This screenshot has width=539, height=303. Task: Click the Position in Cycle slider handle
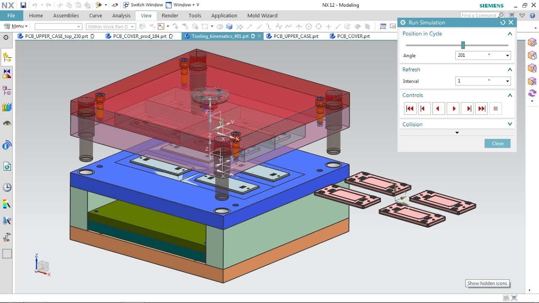(x=463, y=45)
